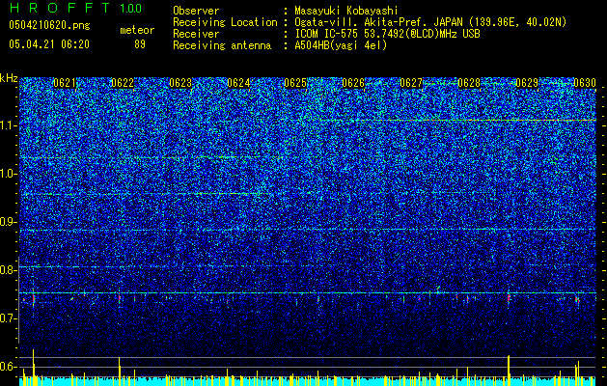Click observer name Masayuki Kobayashi
This screenshot has height=386, width=607.
(346, 11)
